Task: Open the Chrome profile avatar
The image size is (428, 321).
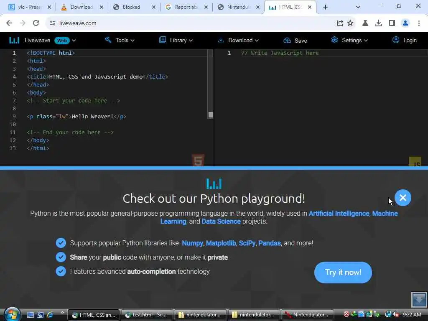Action: [405, 23]
